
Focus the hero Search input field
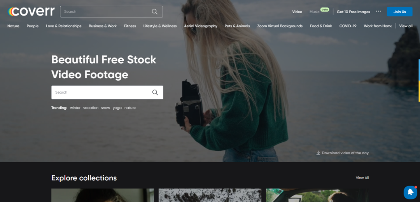[x=101, y=92]
